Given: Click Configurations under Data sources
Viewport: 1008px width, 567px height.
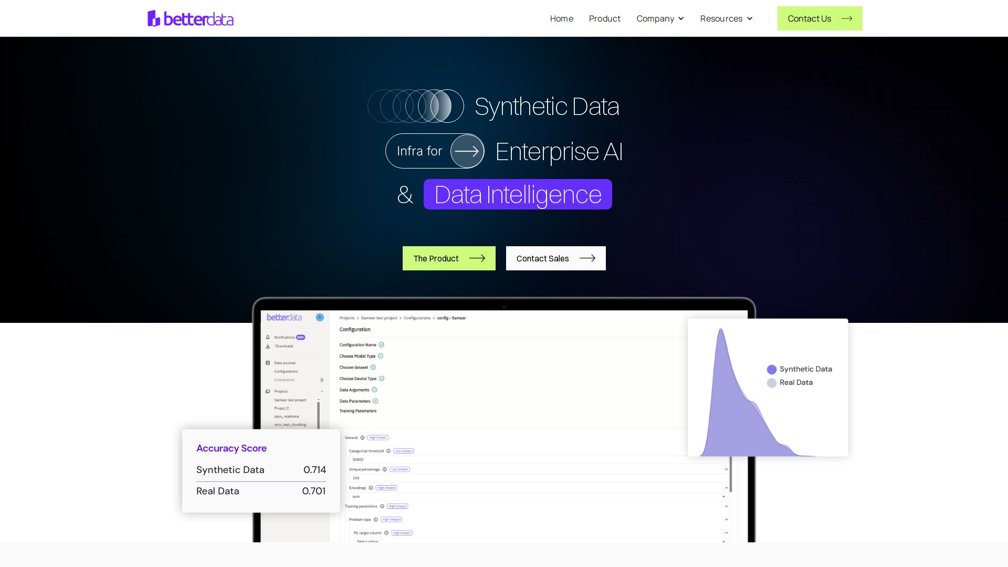Looking at the screenshot, I should pyautogui.click(x=286, y=372).
